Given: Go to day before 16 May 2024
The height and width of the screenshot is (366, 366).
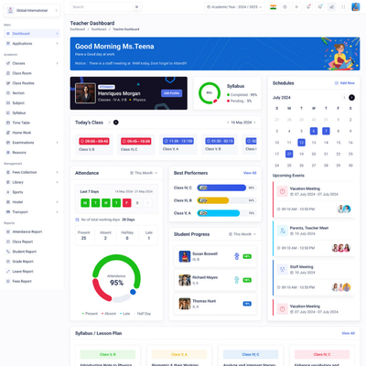Looking at the screenshot, I should (228, 123).
